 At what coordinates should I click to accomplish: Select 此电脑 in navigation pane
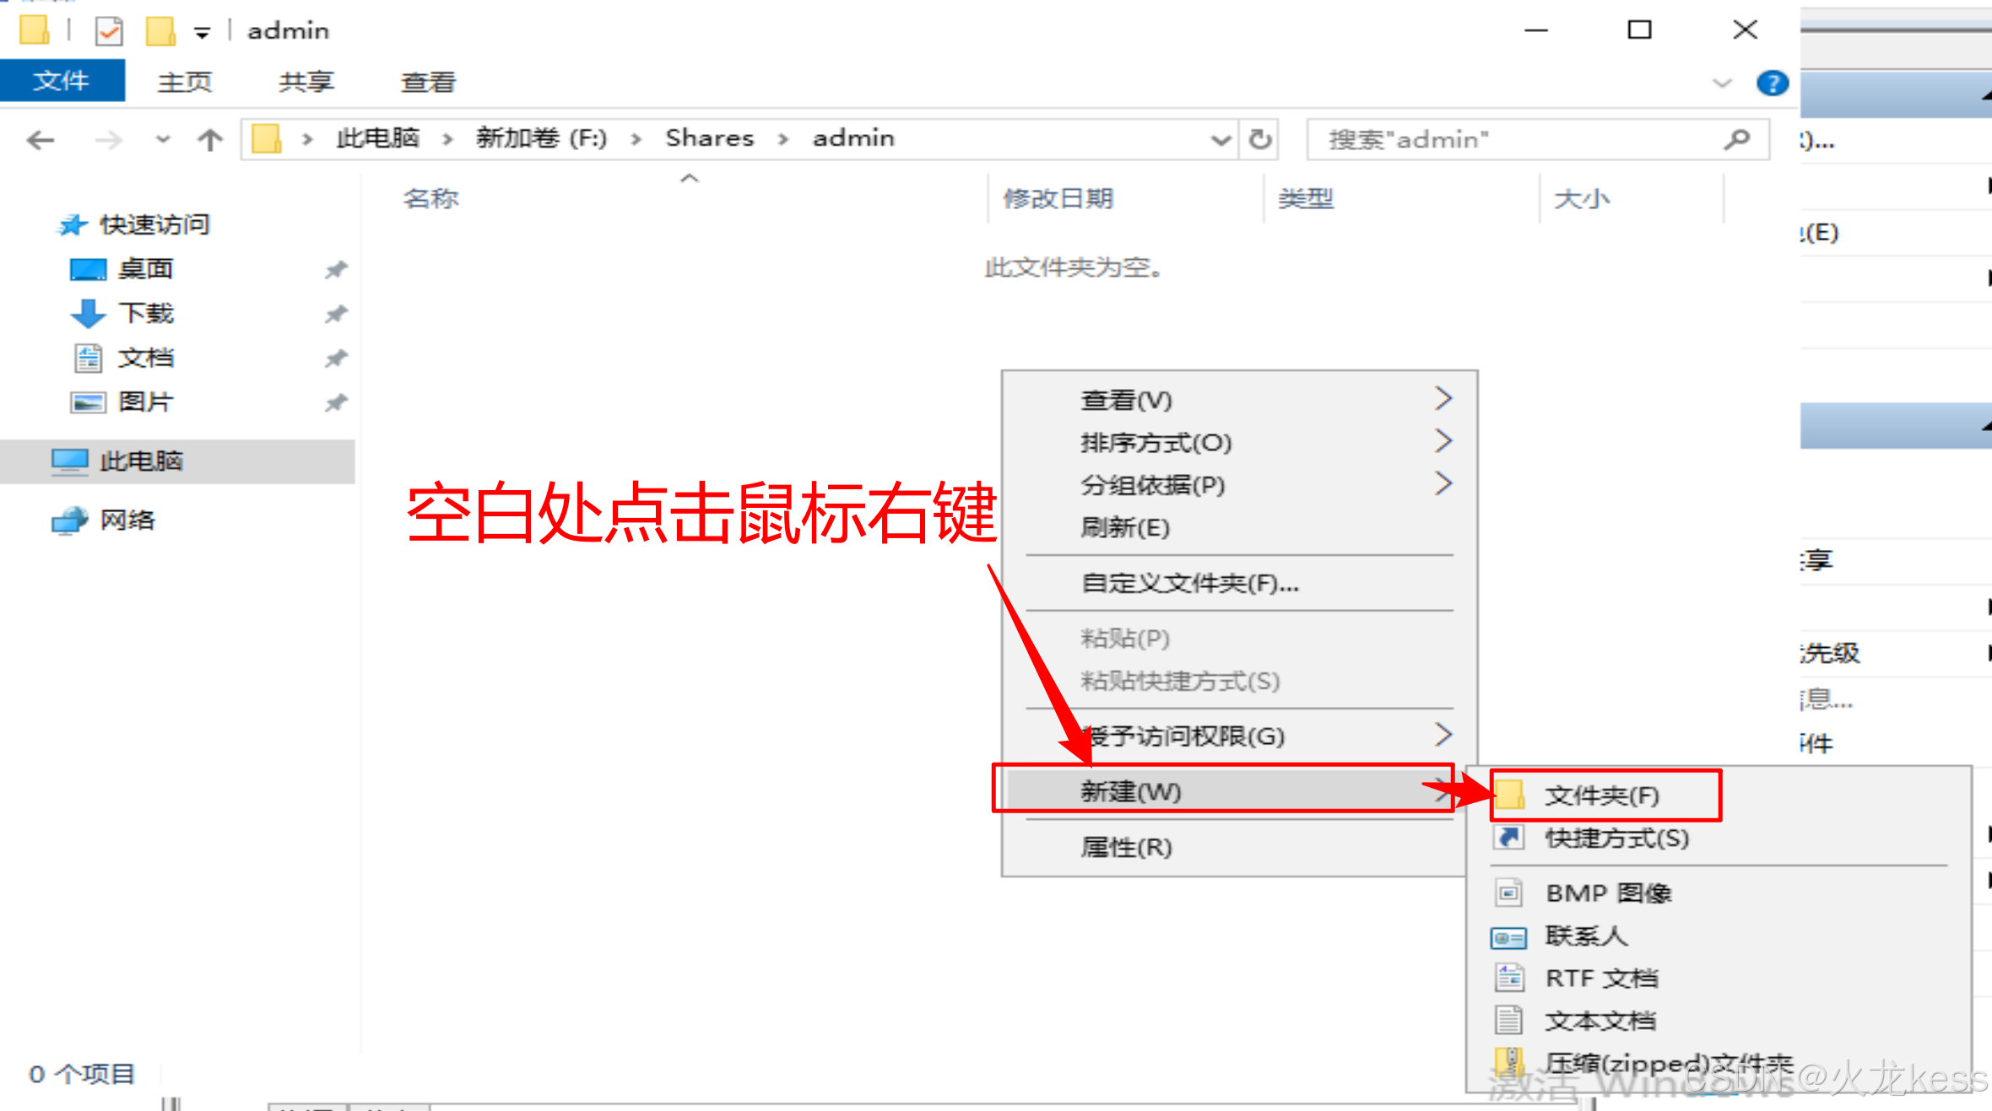coord(141,461)
